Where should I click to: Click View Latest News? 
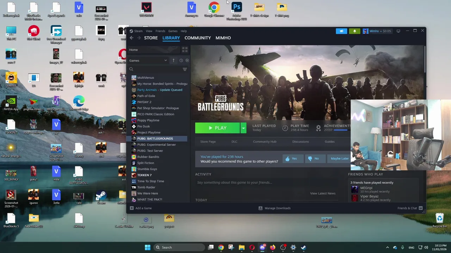[x=323, y=193]
